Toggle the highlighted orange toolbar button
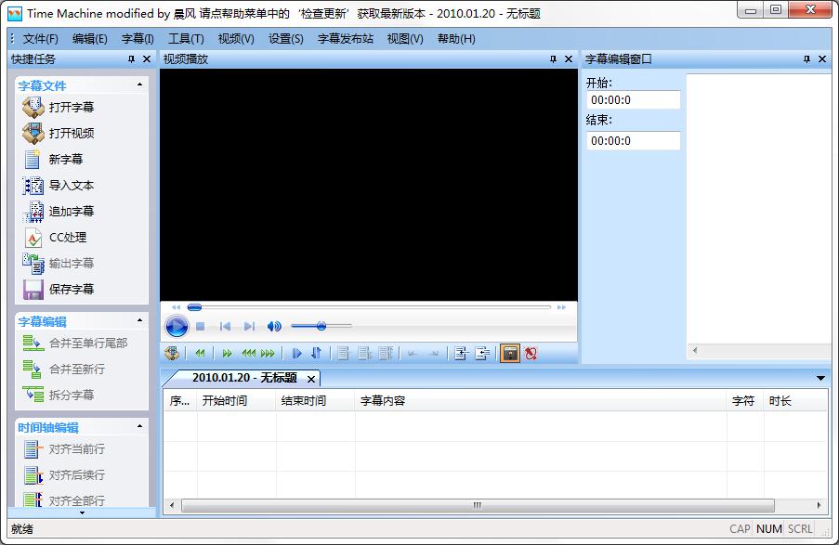The height and width of the screenshot is (545, 839). click(509, 353)
